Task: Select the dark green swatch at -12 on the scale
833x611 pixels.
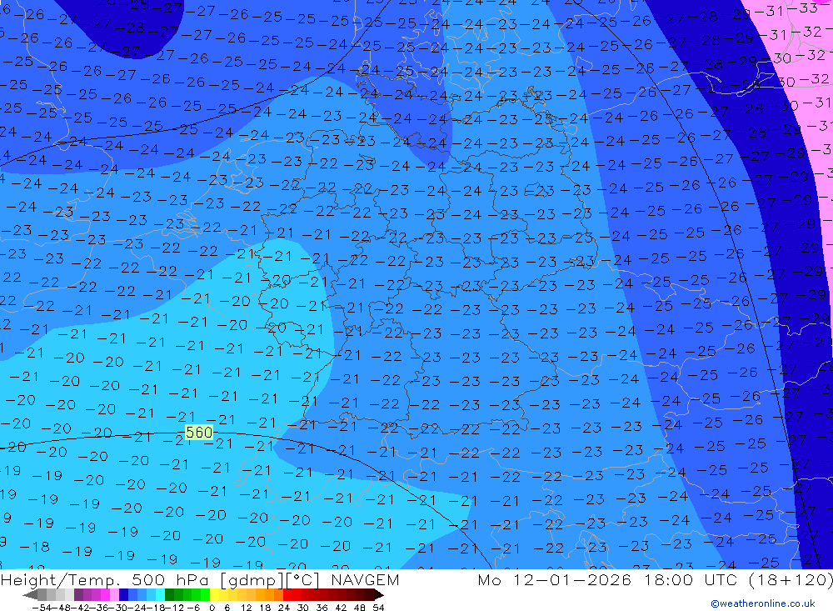Action: pos(169,594)
